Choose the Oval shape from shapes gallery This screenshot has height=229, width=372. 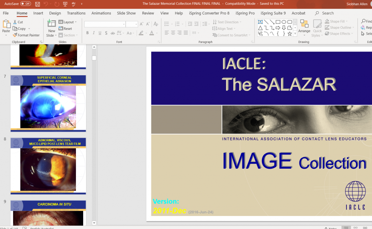284,22
